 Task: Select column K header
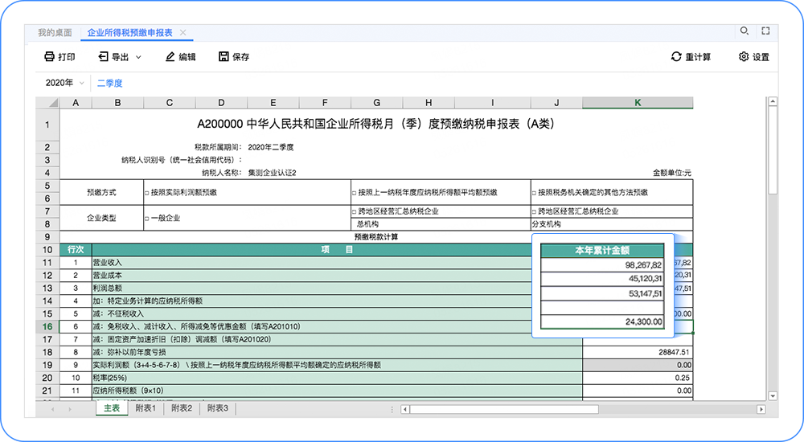[x=638, y=103]
